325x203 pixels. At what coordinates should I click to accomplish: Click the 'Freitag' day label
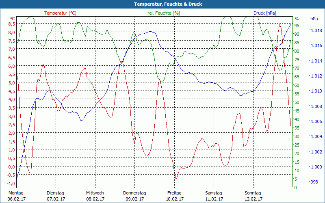(174, 193)
